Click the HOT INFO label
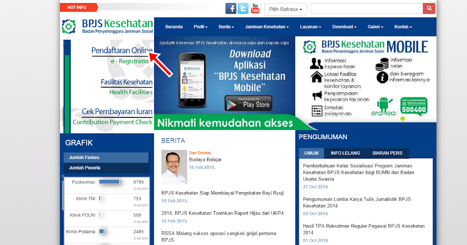The image size is (467, 245). click(x=77, y=7)
